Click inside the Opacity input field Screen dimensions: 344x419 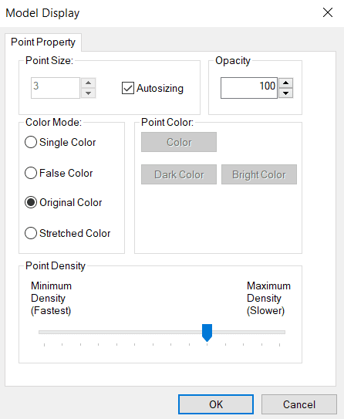249,88
